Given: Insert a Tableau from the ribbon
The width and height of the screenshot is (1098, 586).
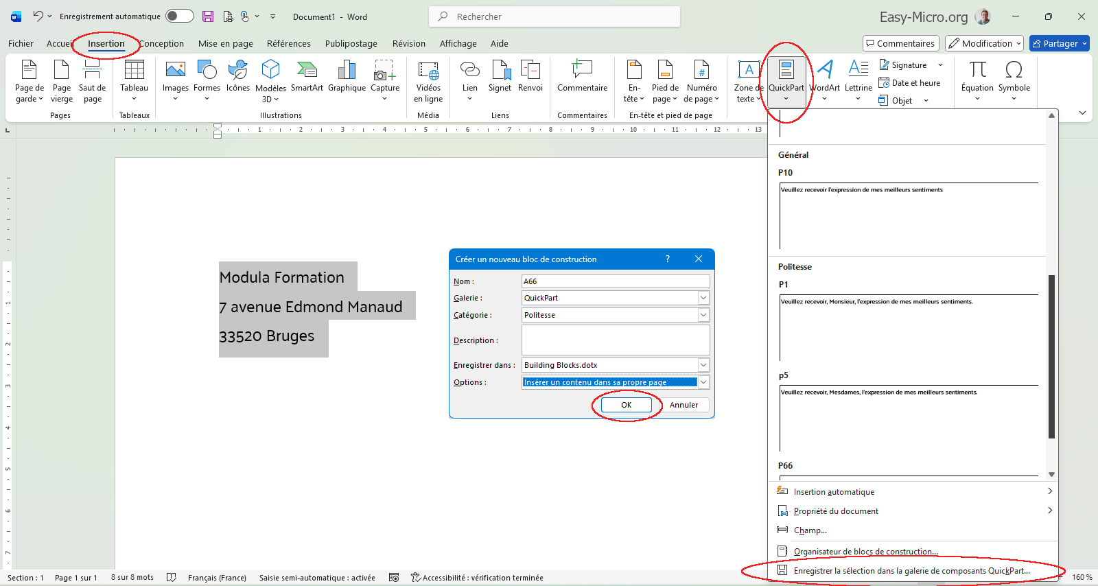Looking at the screenshot, I should (x=134, y=79).
